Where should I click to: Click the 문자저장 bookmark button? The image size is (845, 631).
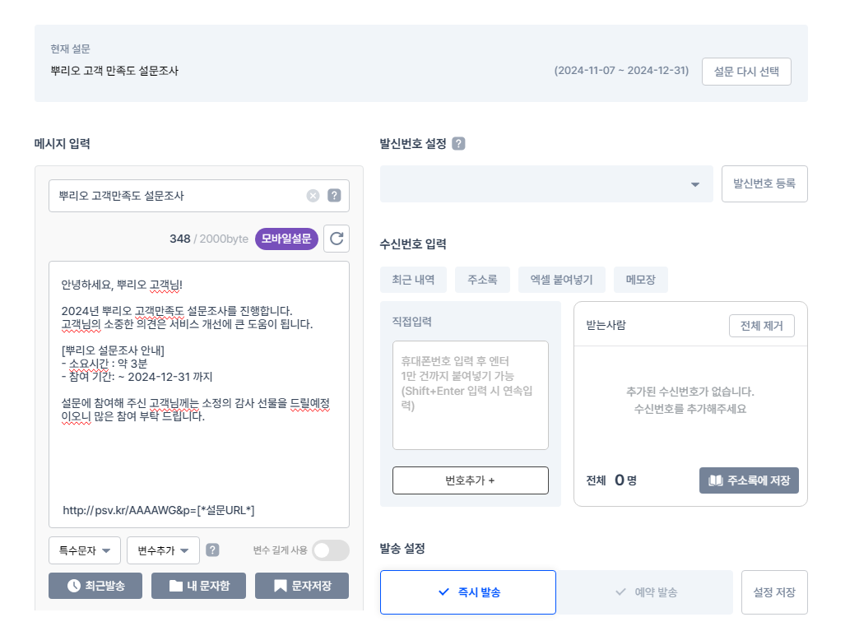(302, 586)
